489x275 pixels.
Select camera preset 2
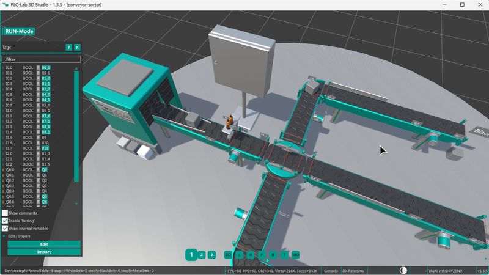pos(202,255)
